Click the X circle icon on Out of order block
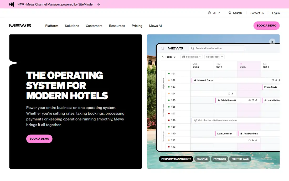 (x=195, y=120)
